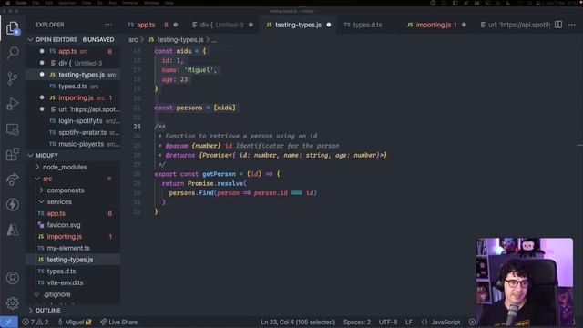Screen dimensions: 583x328
Task: Open app.ts in open editors list
Action: [x=73, y=51]
